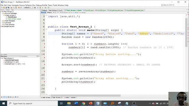This screenshot has width=189, height=106.
Task: Select Test_Arrays_1.java in the Projects tree
Action: [x=14, y=19]
